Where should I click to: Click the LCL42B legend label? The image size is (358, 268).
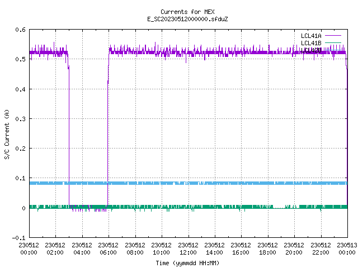(311, 50)
